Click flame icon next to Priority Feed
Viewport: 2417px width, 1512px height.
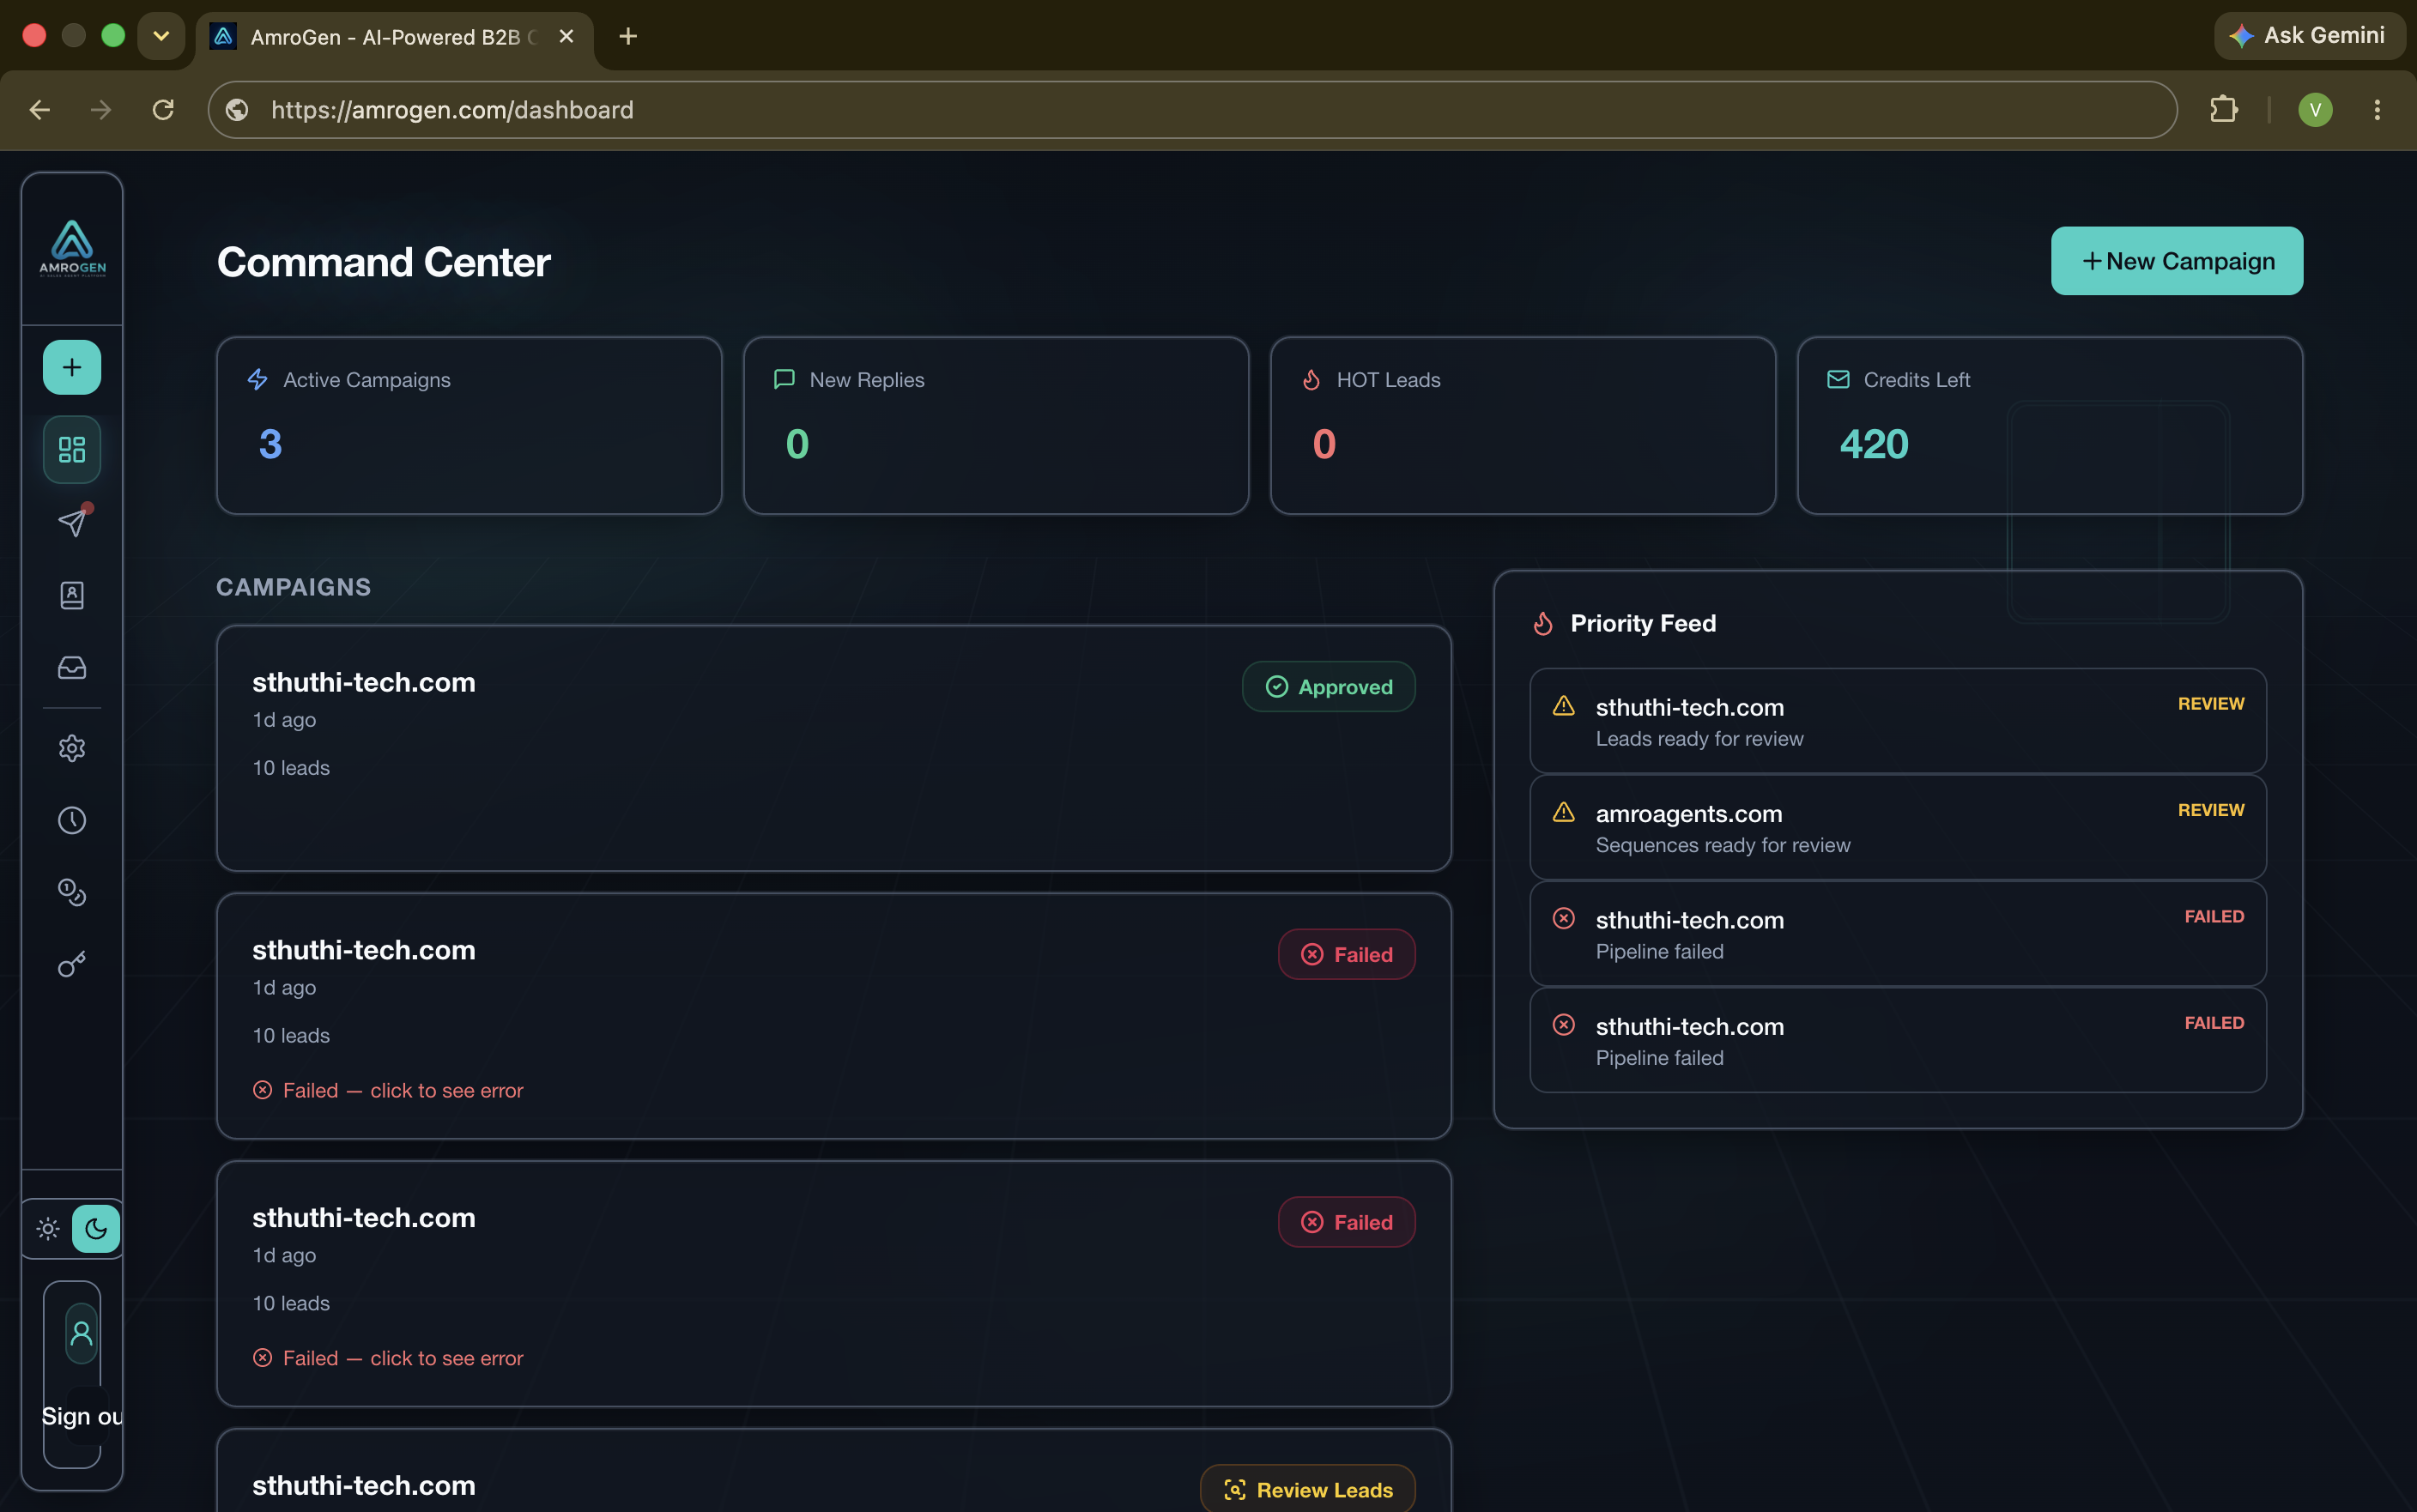pyautogui.click(x=1543, y=623)
